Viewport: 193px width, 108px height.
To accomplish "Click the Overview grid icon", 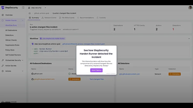I will tap(3, 15).
